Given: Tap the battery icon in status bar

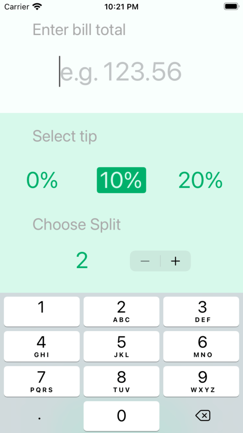Looking at the screenshot, I should pyautogui.click(x=231, y=6).
